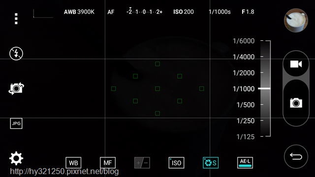The height and width of the screenshot is (177, 315).
Task: Tap the ISO 200 status readout
Action: (184, 12)
